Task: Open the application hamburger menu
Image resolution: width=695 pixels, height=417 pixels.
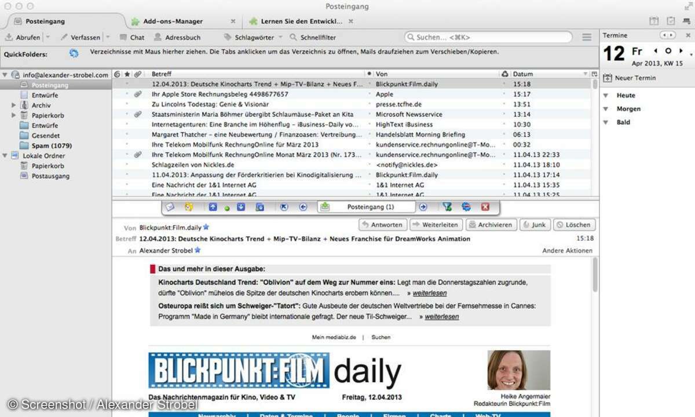Action: (x=587, y=37)
